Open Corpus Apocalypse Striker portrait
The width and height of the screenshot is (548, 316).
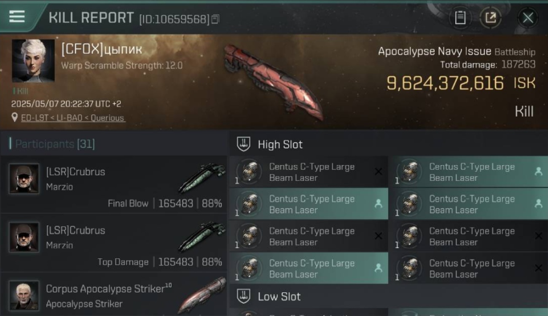[24, 296]
